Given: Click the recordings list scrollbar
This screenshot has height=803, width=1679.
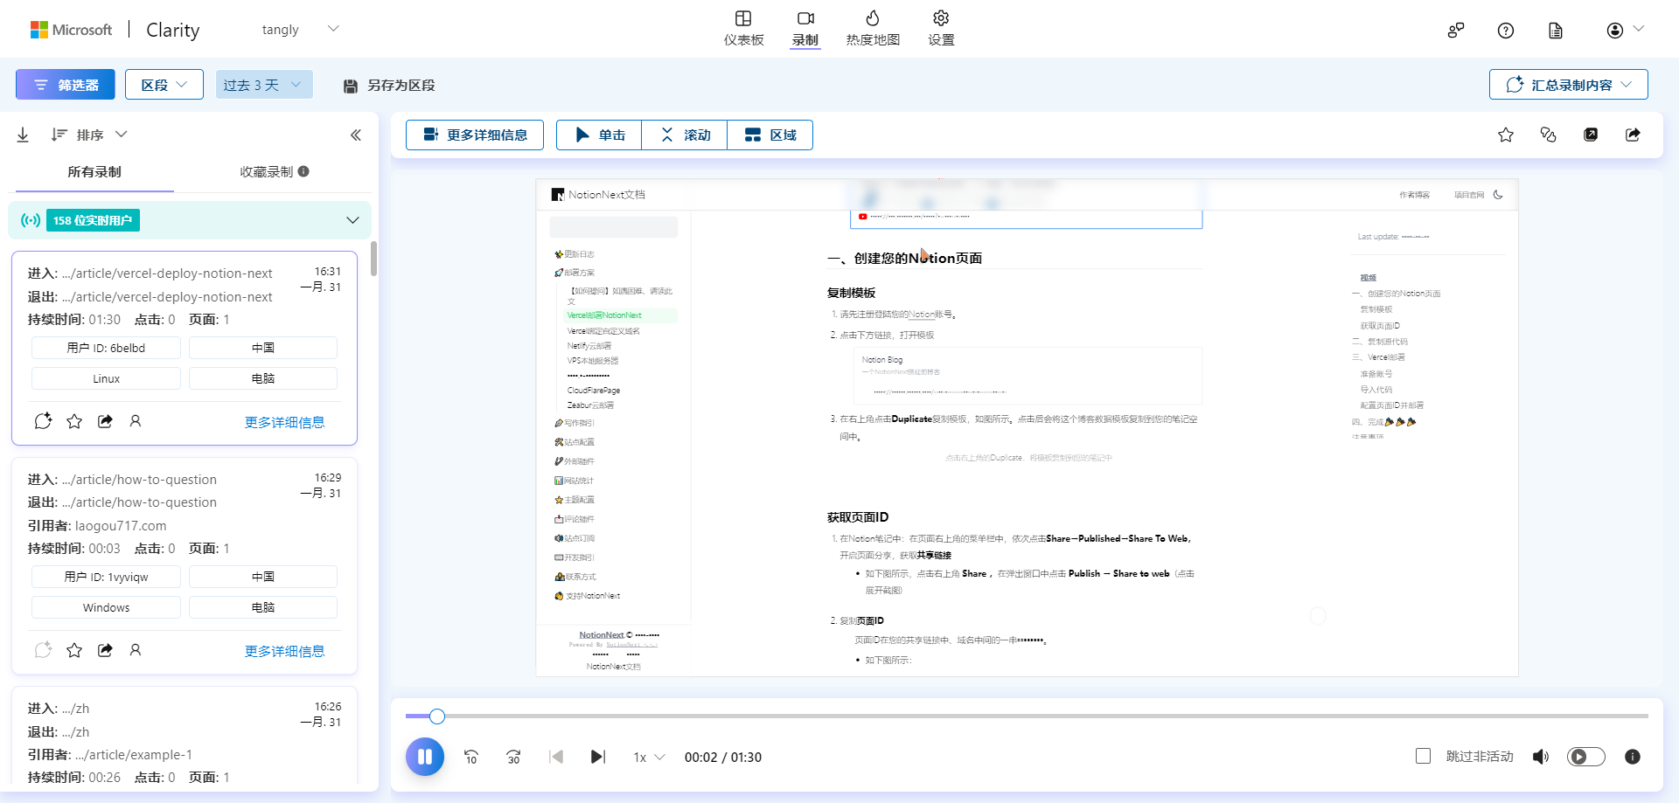Looking at the screenshot, I should [373, 259].
